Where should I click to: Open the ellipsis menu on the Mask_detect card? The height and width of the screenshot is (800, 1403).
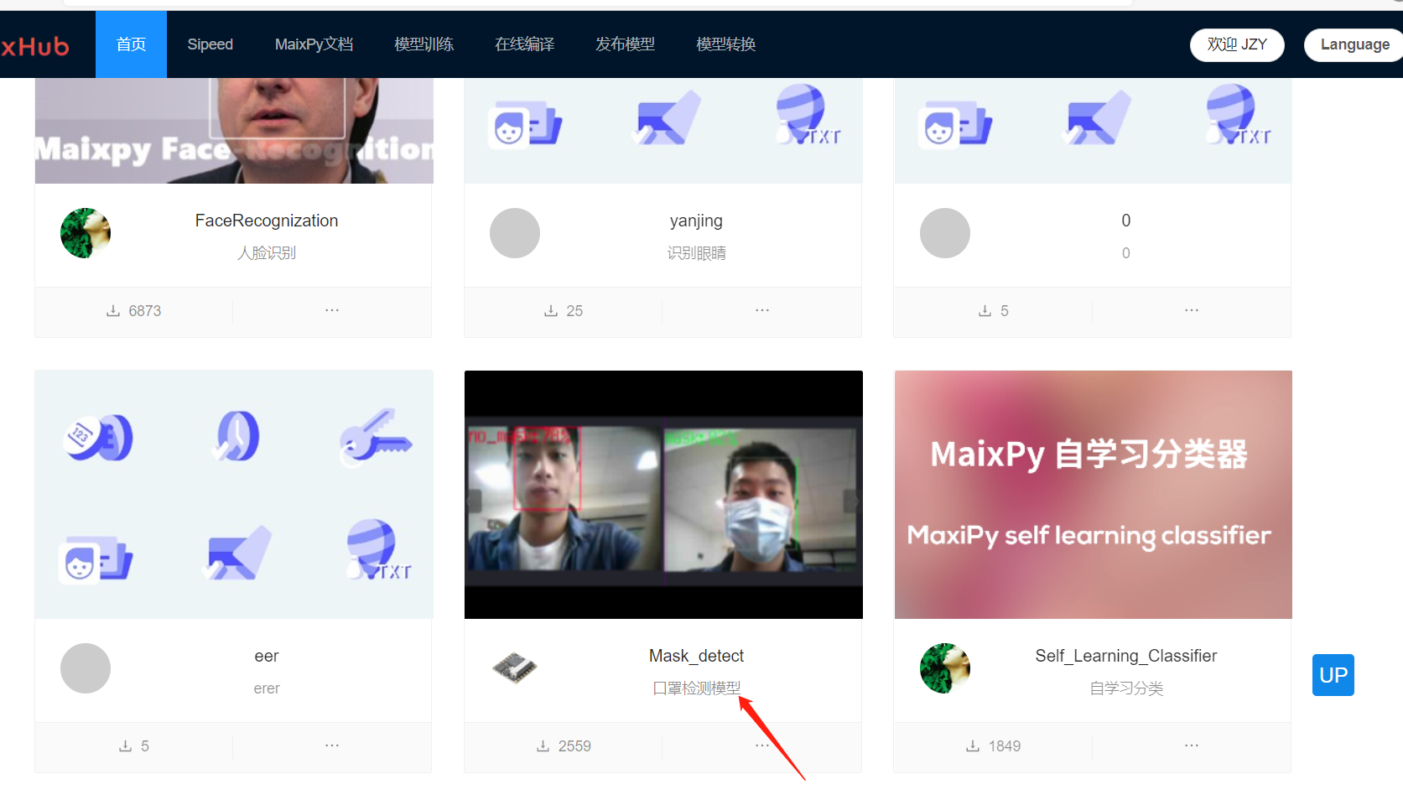(761, 745)
